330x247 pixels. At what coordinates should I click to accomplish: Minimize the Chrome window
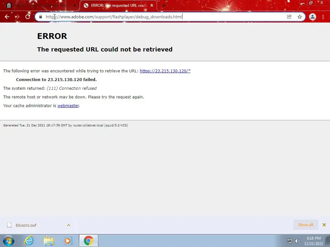[303, 3]
